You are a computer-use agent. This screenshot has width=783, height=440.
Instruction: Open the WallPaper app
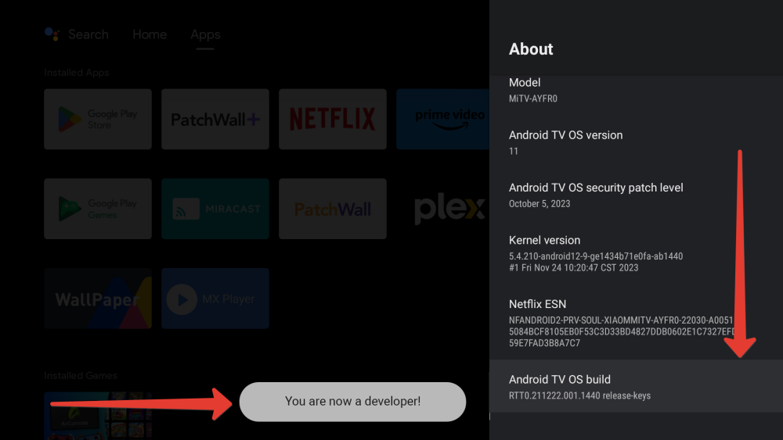[x=98, y=299]
